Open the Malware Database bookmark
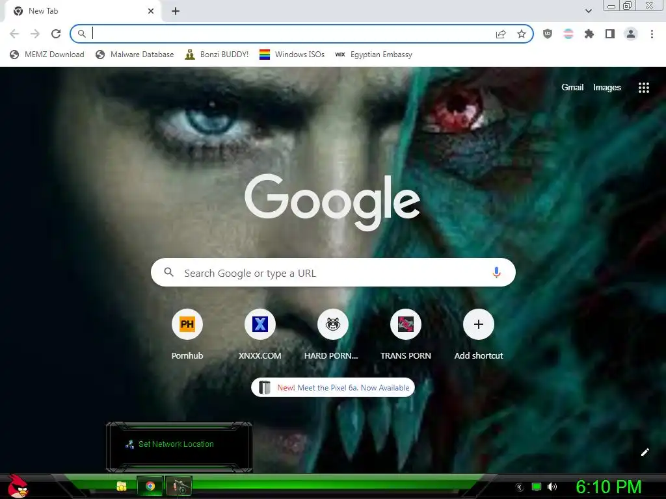666x499 pixels. point(135,55)
